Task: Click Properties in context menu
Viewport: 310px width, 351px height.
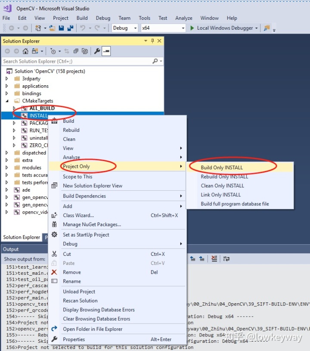Action: click(x=118, y=339)
